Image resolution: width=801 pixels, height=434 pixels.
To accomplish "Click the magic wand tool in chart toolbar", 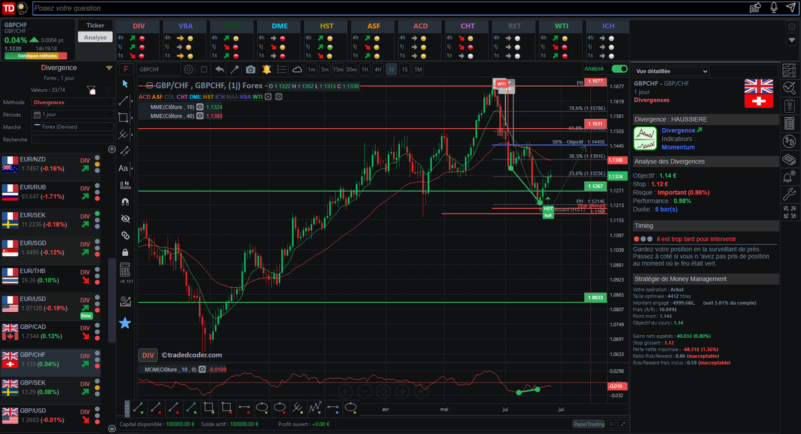I will 234,69.
